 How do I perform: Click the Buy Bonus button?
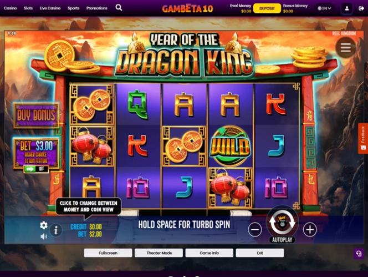(36, 115)
